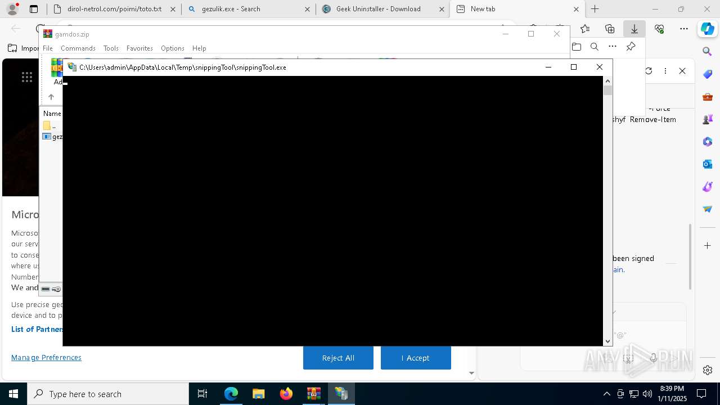Open Copilot sidebar icon
720x405 pixels.
pos(708,29)
